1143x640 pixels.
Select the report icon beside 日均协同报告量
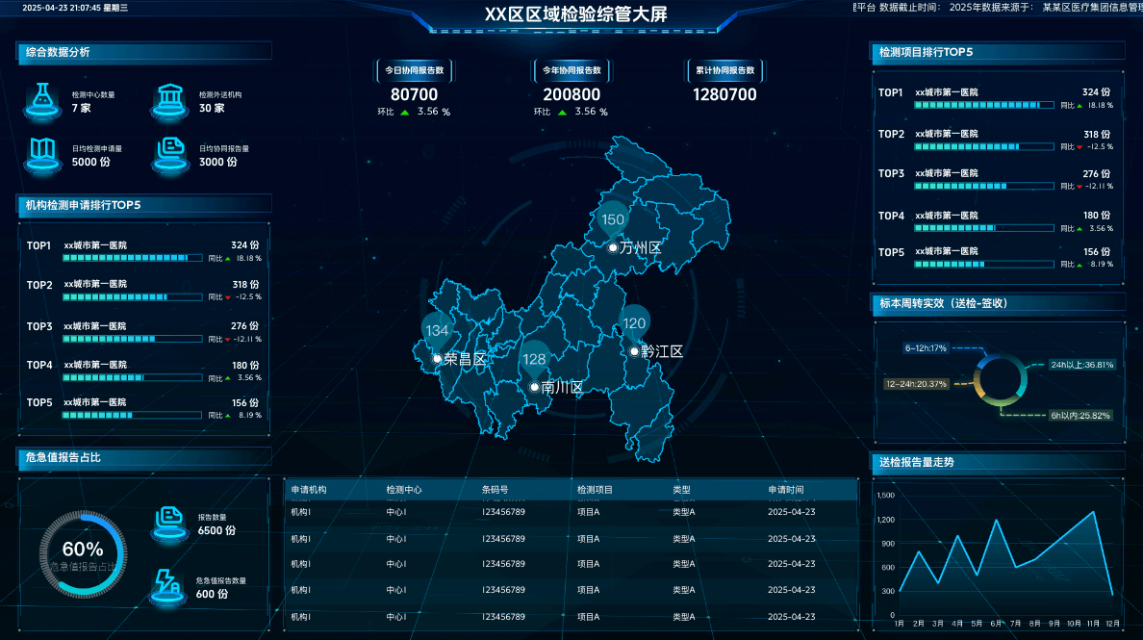[169, 152]
